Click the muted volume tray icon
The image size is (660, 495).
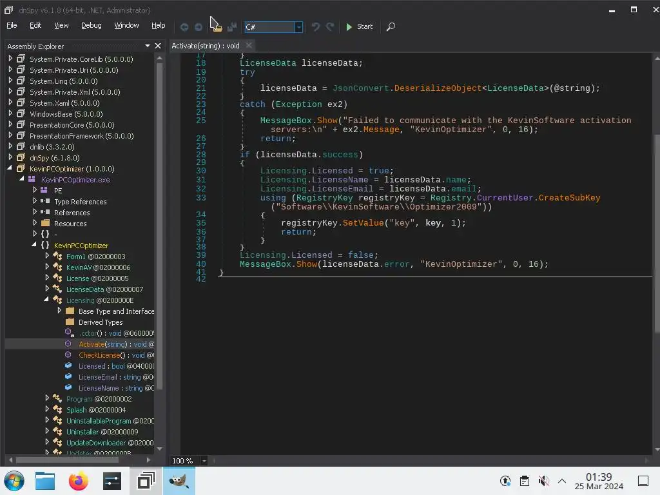click(543, 481)
